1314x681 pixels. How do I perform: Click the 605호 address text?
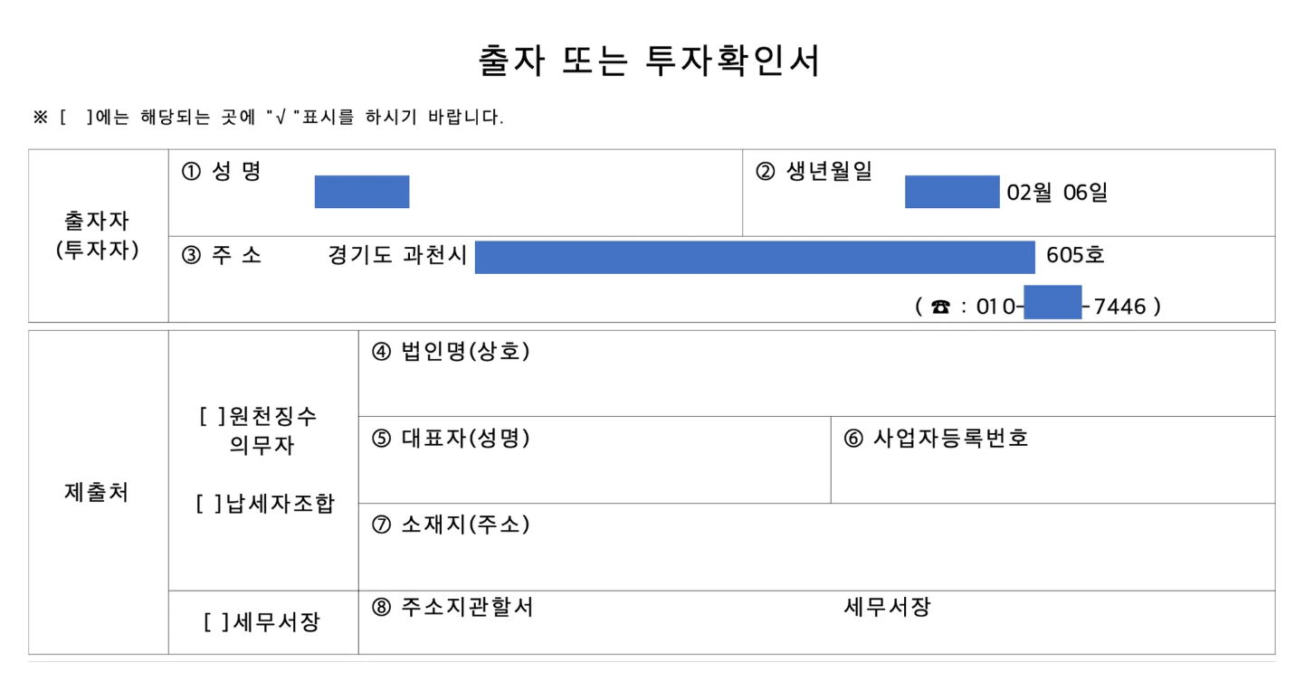pyautogui.click(x=1075, y=256)
